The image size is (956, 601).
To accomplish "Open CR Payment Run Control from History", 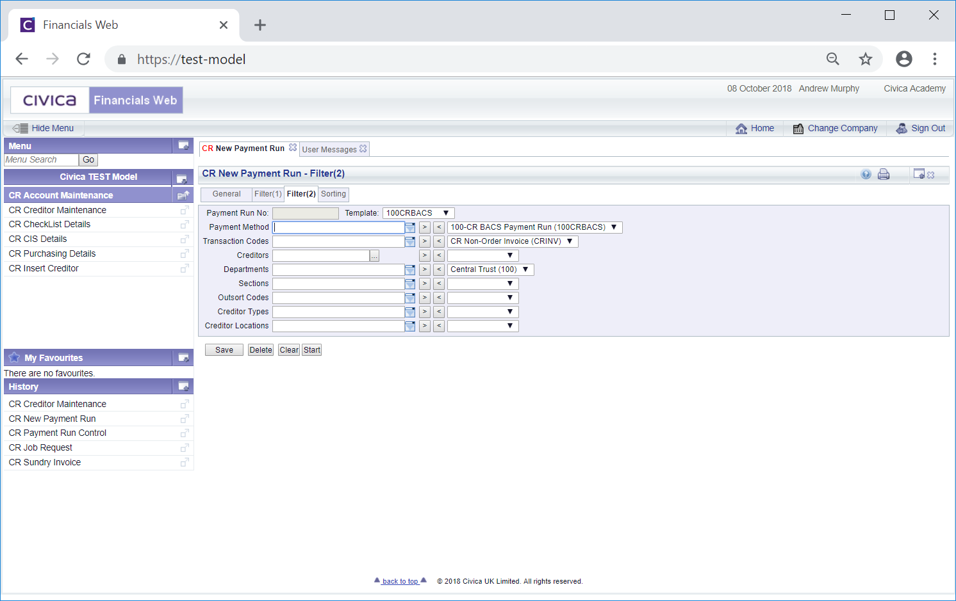I will point(58,433).
